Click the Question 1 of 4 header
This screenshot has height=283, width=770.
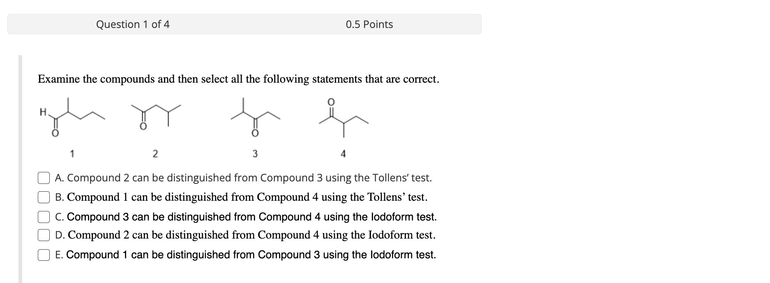134,25
